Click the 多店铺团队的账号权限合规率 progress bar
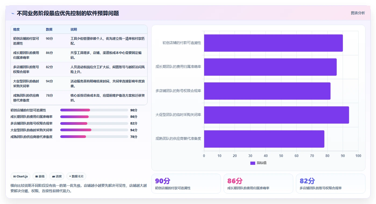Screen dimensions: 376x204 (94, 123)
